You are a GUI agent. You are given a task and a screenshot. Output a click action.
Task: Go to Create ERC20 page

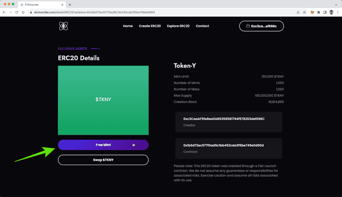[x=150, y=26]
